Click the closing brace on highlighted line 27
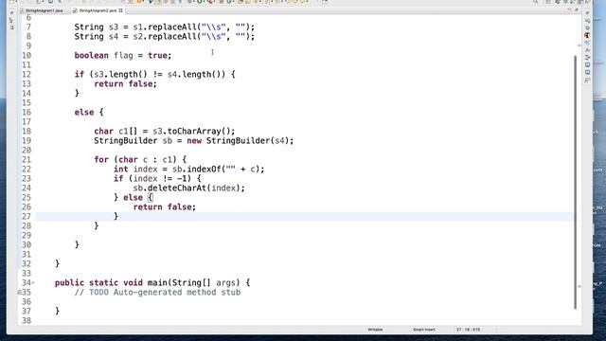 [x=116, y=217]
